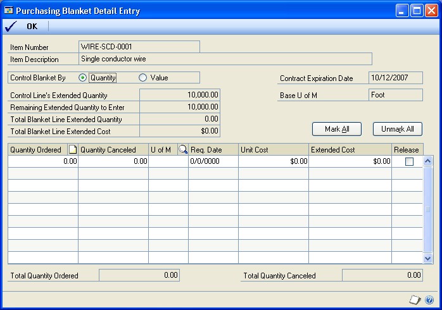Click the Base U of M field
Viewport: 442px width, 310px height.
click(396, 95)
